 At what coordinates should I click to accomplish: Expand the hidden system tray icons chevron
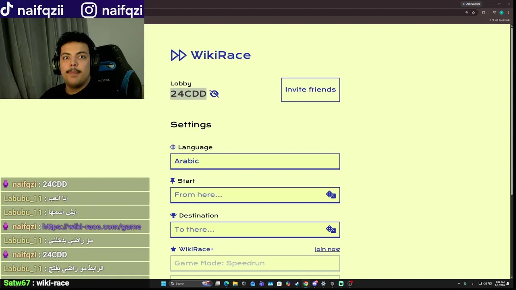458,284
